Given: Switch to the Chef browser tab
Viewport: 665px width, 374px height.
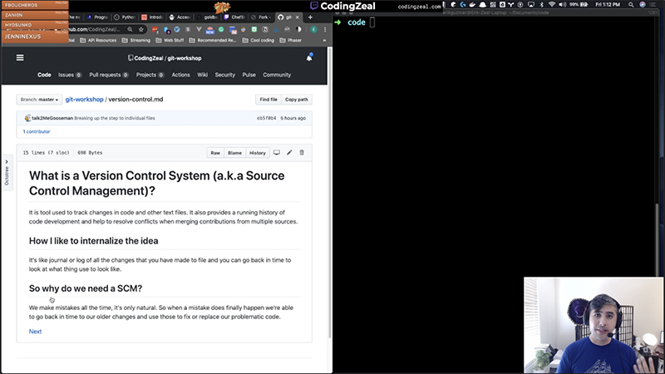Looking at the screenshot, I should tap(234, 17).
